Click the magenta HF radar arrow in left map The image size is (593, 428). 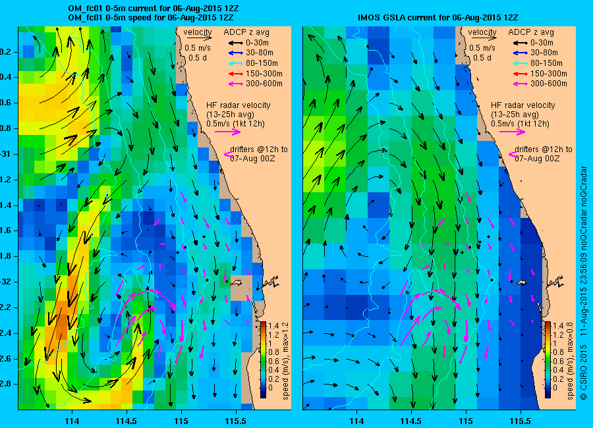(228, 132)
